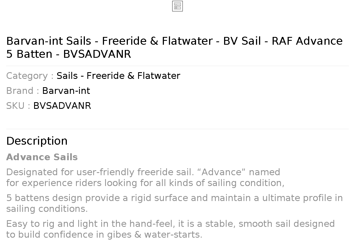Click 'gibes & water-starts' text
Screen dimensions: 355x246
pyautogui.click(x=155, y=235)
